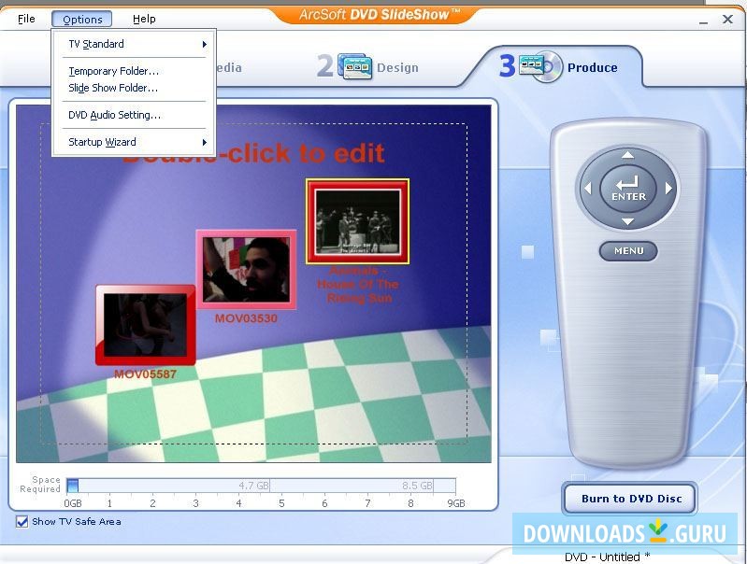Select the Produce step tab
The width and height of the screenshot is (747, 564).
558,67
